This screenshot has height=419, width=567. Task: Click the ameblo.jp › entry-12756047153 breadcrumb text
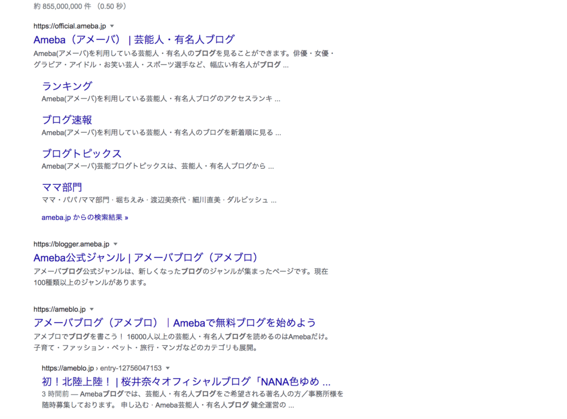coord(102,368)
